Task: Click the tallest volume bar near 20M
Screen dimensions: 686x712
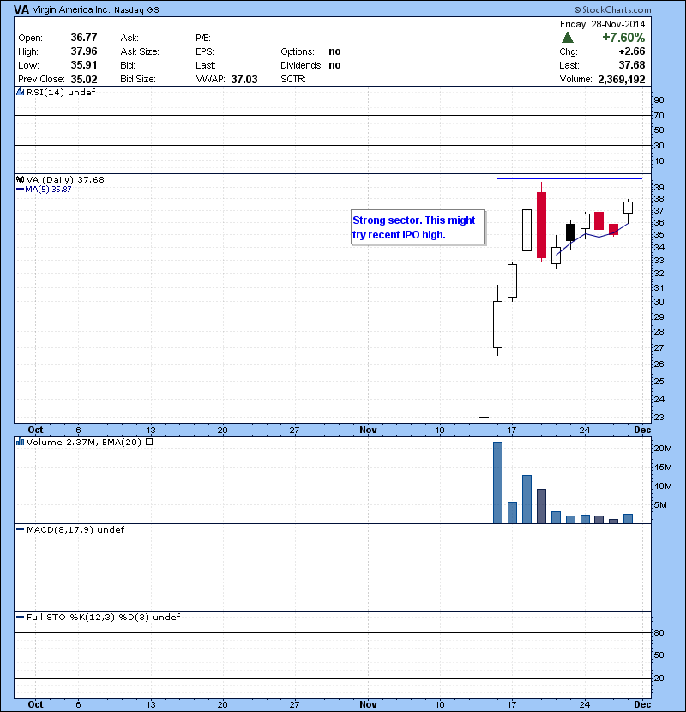Action: pyautogui.click(x=497, y=483)
